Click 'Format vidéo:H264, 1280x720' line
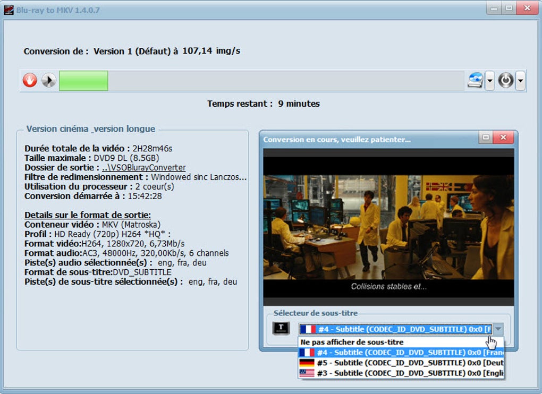542x394 pixels. (x=104, y=243)
